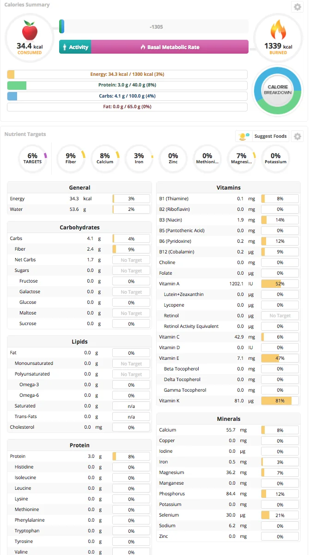Screen dimensions: 310x555
Task: Click the flame Burned calories icon
Action: point(278,31)
